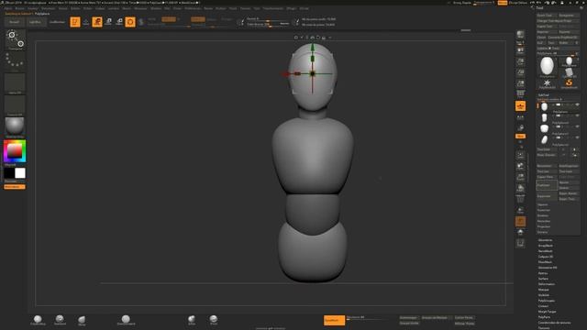Toggle the orange DynaMesh button
Screen dimensions: 587x330
click(334, 320)
